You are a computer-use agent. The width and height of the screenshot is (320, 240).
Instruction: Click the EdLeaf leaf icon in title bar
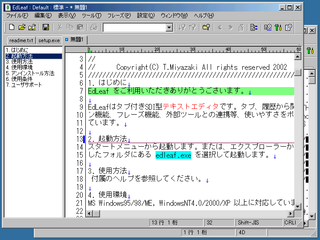(8, 8)
